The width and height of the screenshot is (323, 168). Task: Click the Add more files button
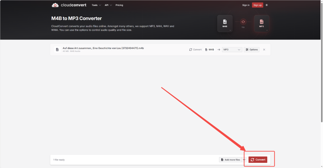tap(230, 160)
